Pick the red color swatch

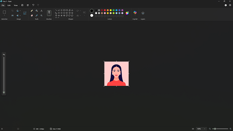105,10
